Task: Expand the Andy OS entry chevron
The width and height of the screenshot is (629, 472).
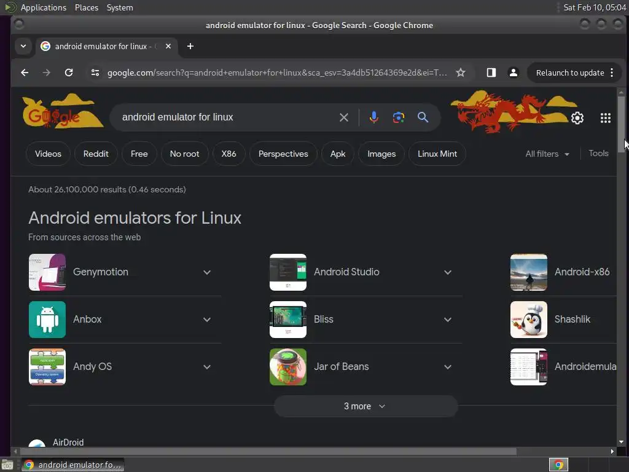Action: click(207, 368)
